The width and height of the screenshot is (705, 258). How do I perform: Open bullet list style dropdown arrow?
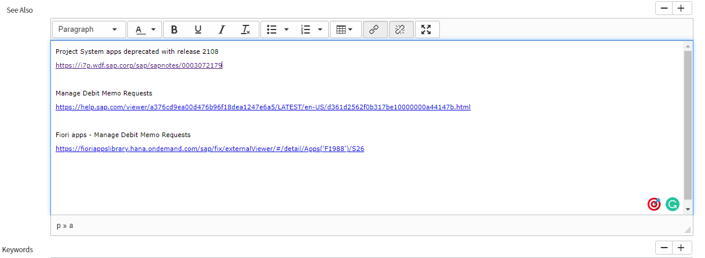(287, 30)
